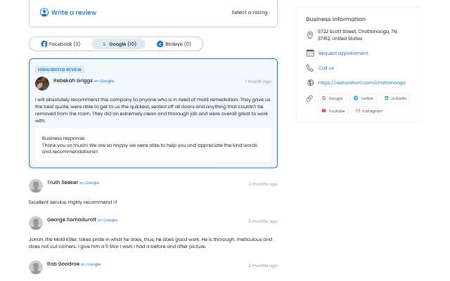Viewport: 450px width, 281px height.
Task: Click the Truth Seeker avatar
Action: click(36, 185)
